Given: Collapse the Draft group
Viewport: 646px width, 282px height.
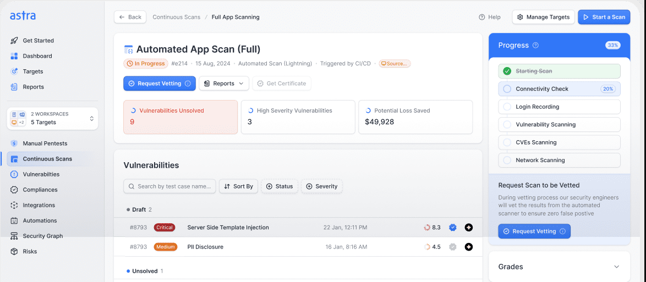Looking at the screenshot, I should point(139,209).
